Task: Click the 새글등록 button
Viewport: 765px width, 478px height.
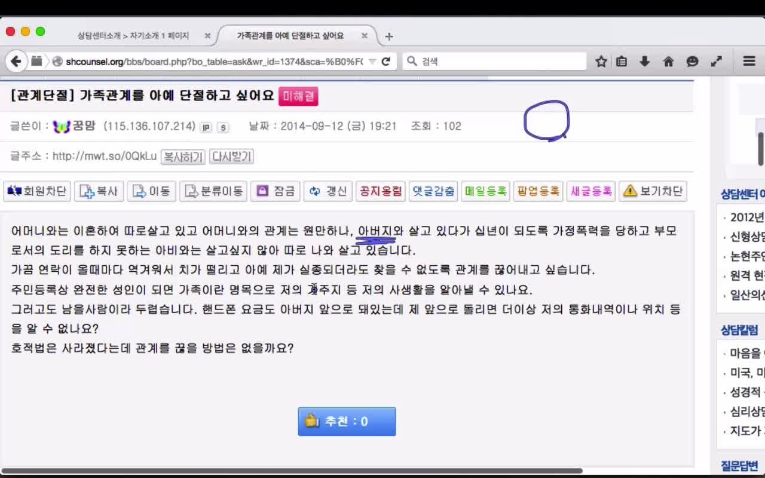Action: click(590, 191)
